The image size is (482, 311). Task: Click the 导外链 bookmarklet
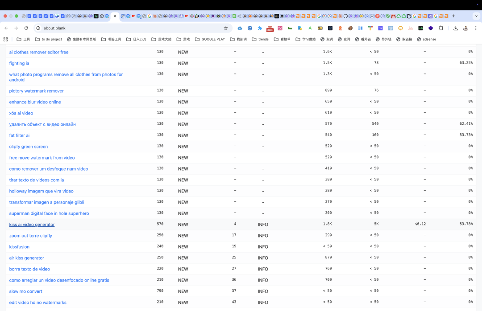click(x=384, y=39)
